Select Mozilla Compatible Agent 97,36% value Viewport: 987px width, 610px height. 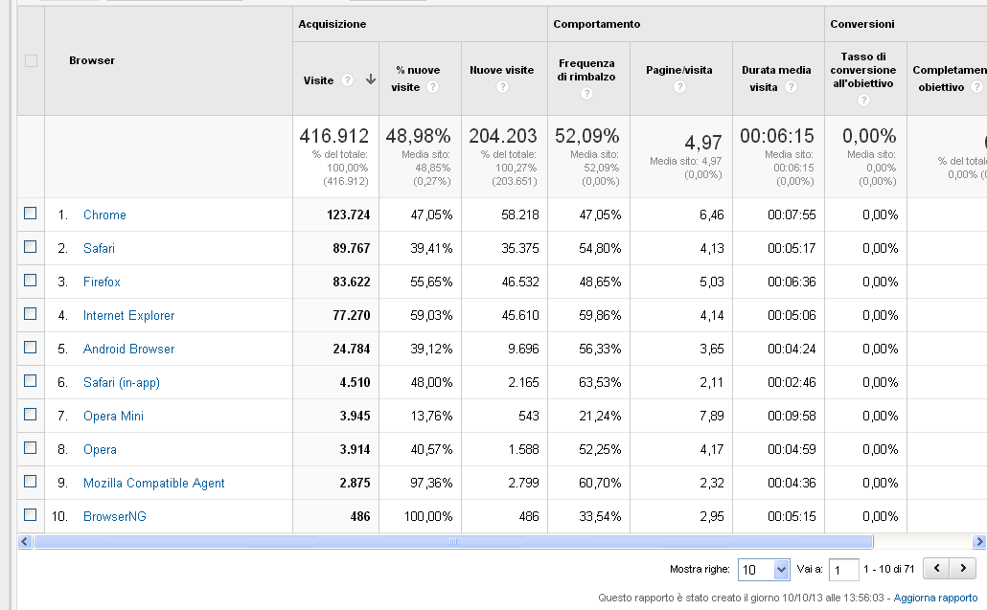click(431, 483)
